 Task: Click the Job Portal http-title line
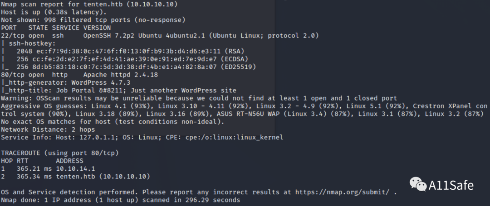[x=119, y=91]
